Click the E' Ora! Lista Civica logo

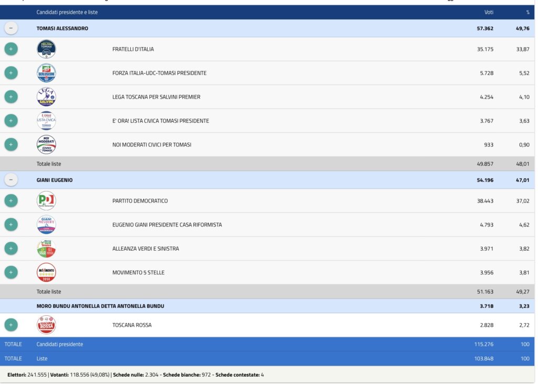pos(46,121)
